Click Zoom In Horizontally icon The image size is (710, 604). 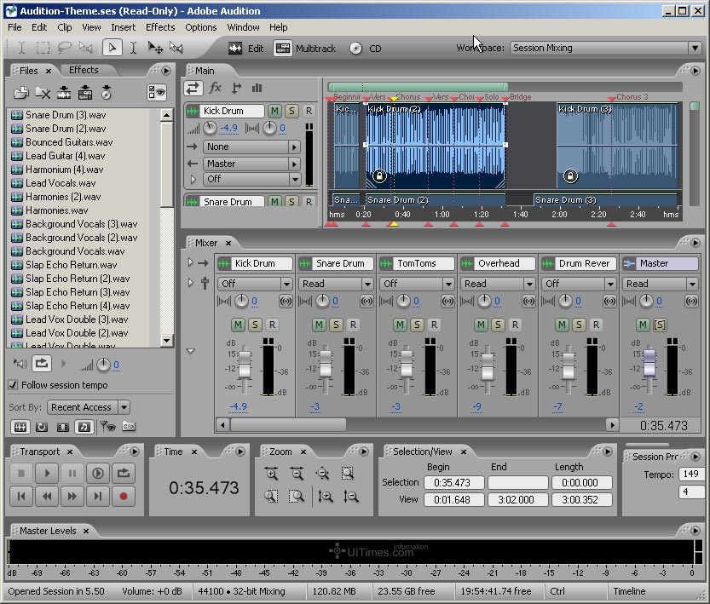(x=271, y=474)
